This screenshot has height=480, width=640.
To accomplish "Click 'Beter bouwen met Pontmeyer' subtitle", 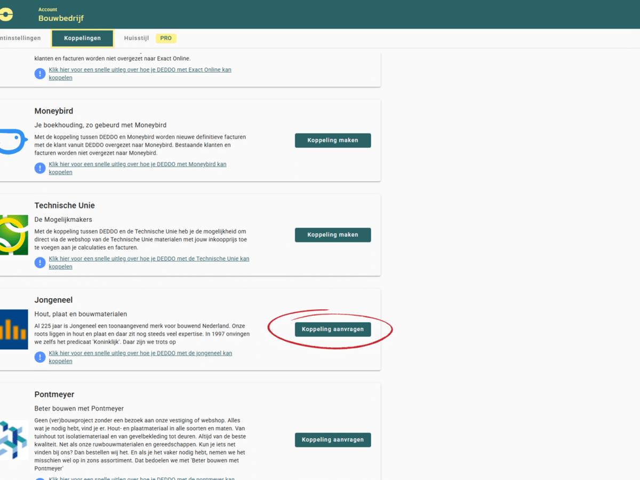I will (x=79, y=408).
